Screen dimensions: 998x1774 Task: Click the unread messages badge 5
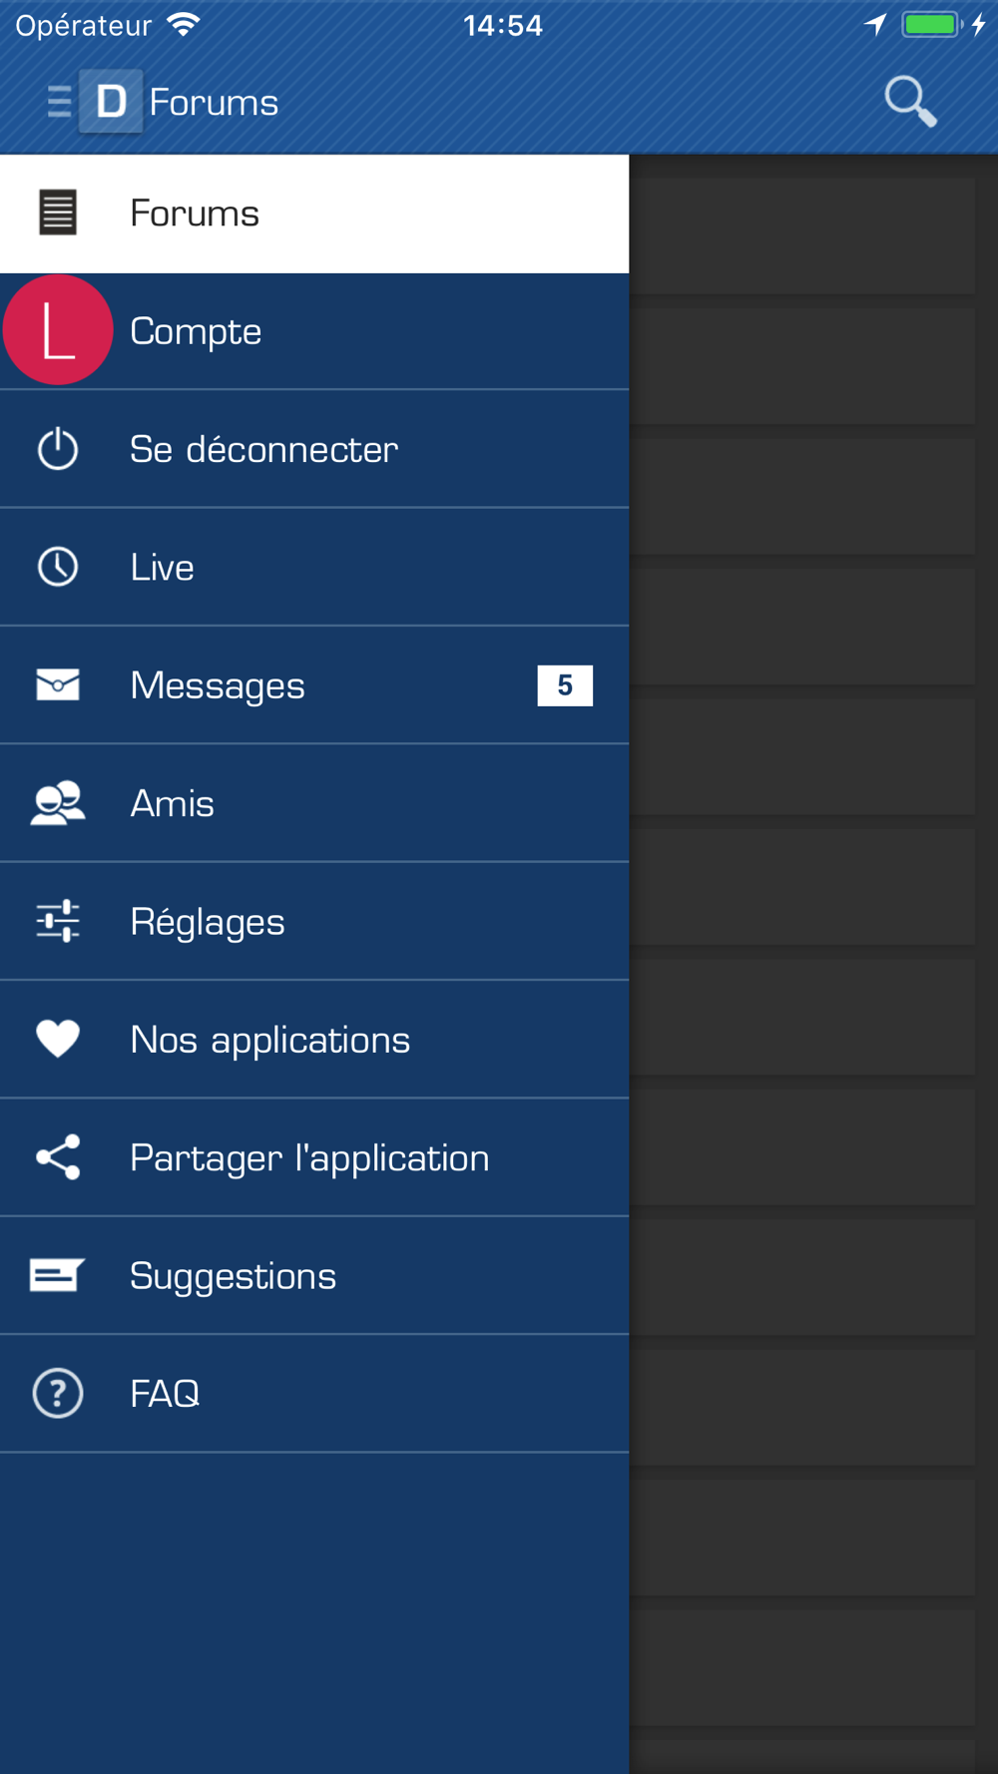point(565,685)
